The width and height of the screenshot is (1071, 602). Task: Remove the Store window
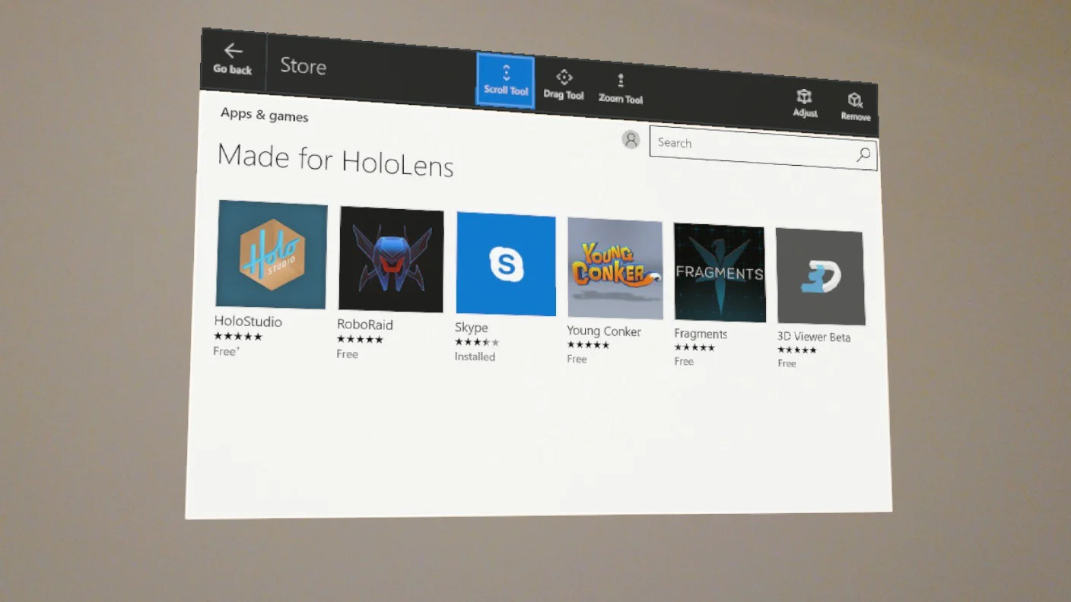(856, 107)
